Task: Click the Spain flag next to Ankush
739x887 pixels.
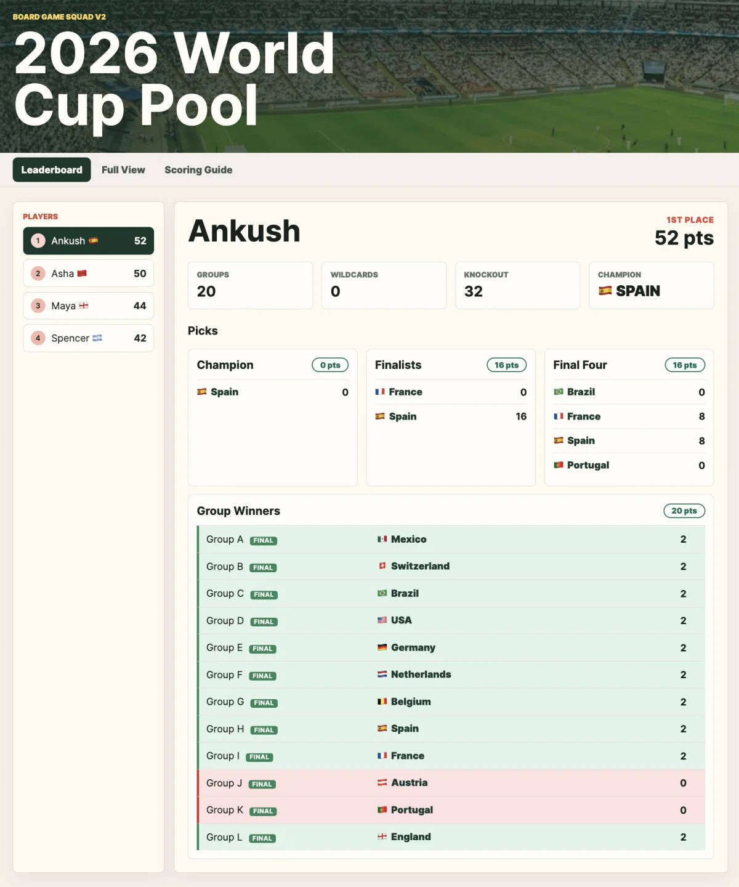Action: pos(93,241)
